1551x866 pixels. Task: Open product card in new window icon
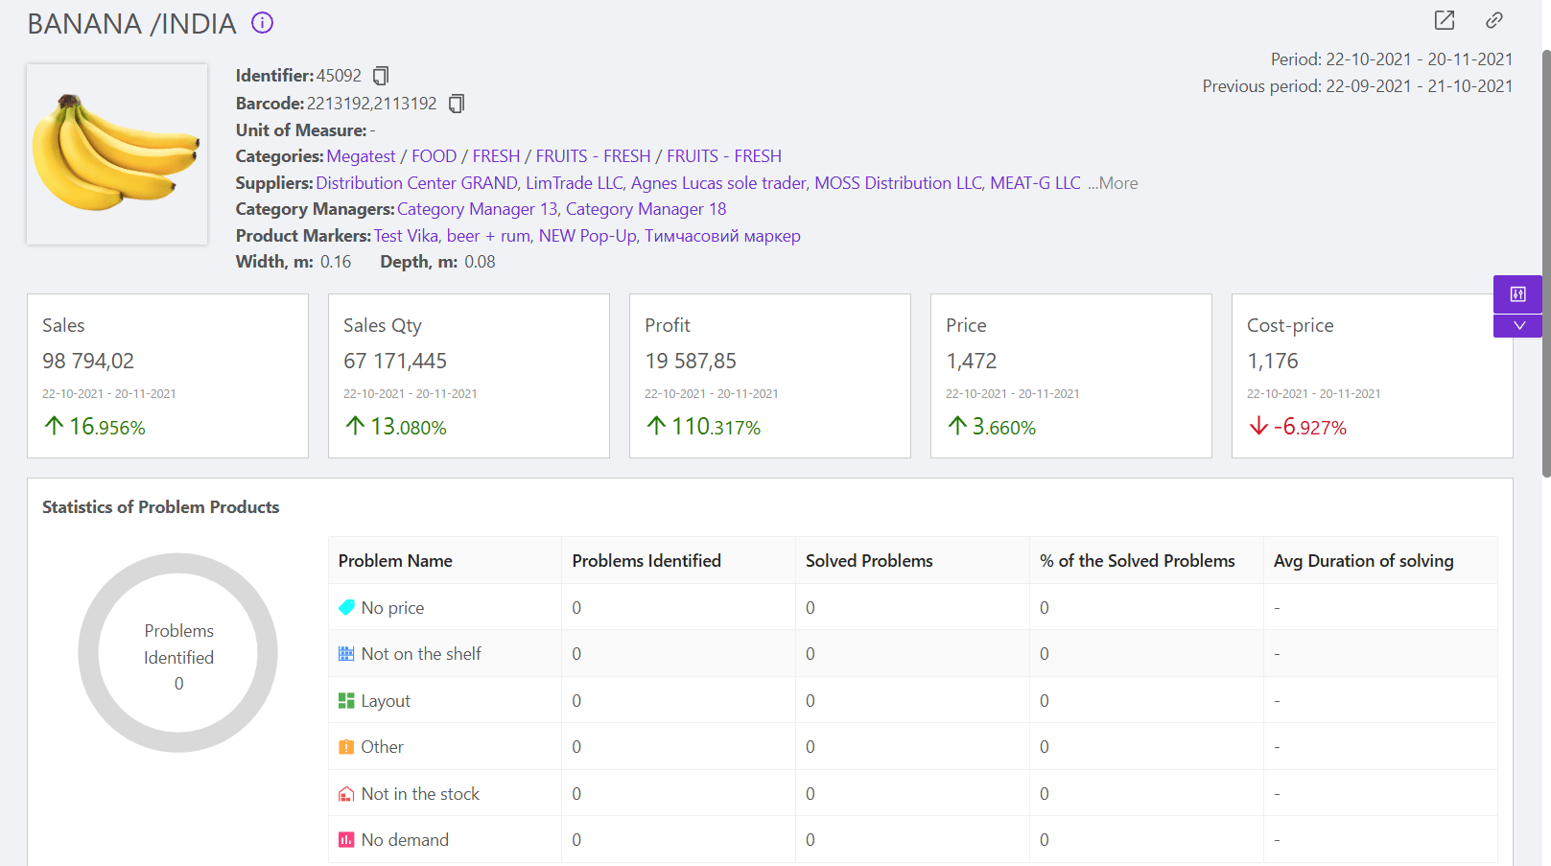(1444, 20)
